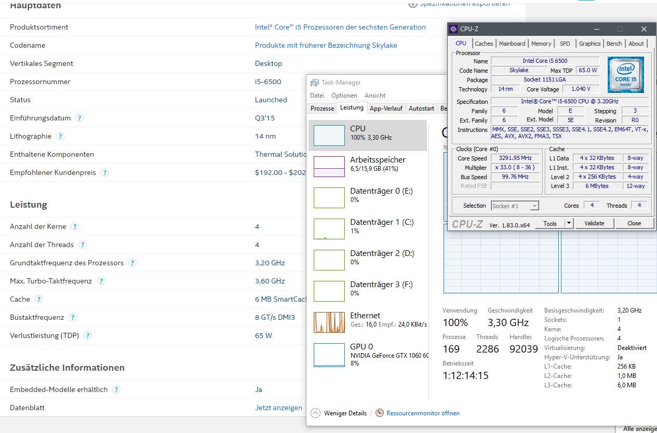Open Ressourcenmonitor öffnen link
657x433 pixels.
click(x=423, y=413)
